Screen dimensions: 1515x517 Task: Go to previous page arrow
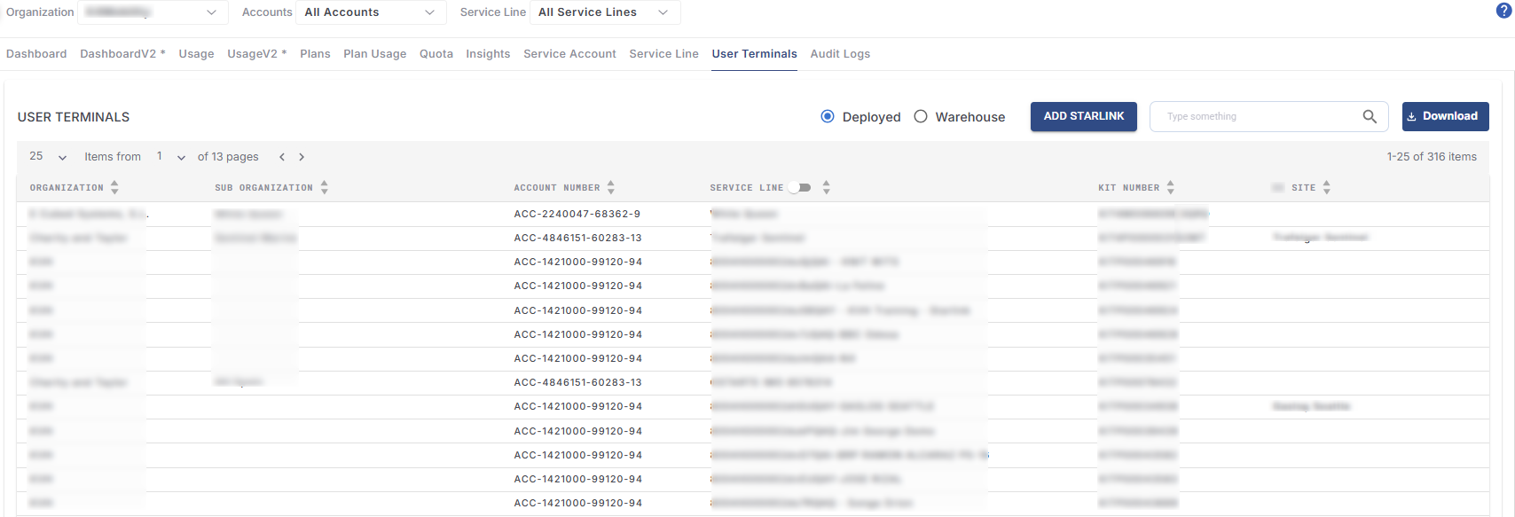tap(282, 157)
